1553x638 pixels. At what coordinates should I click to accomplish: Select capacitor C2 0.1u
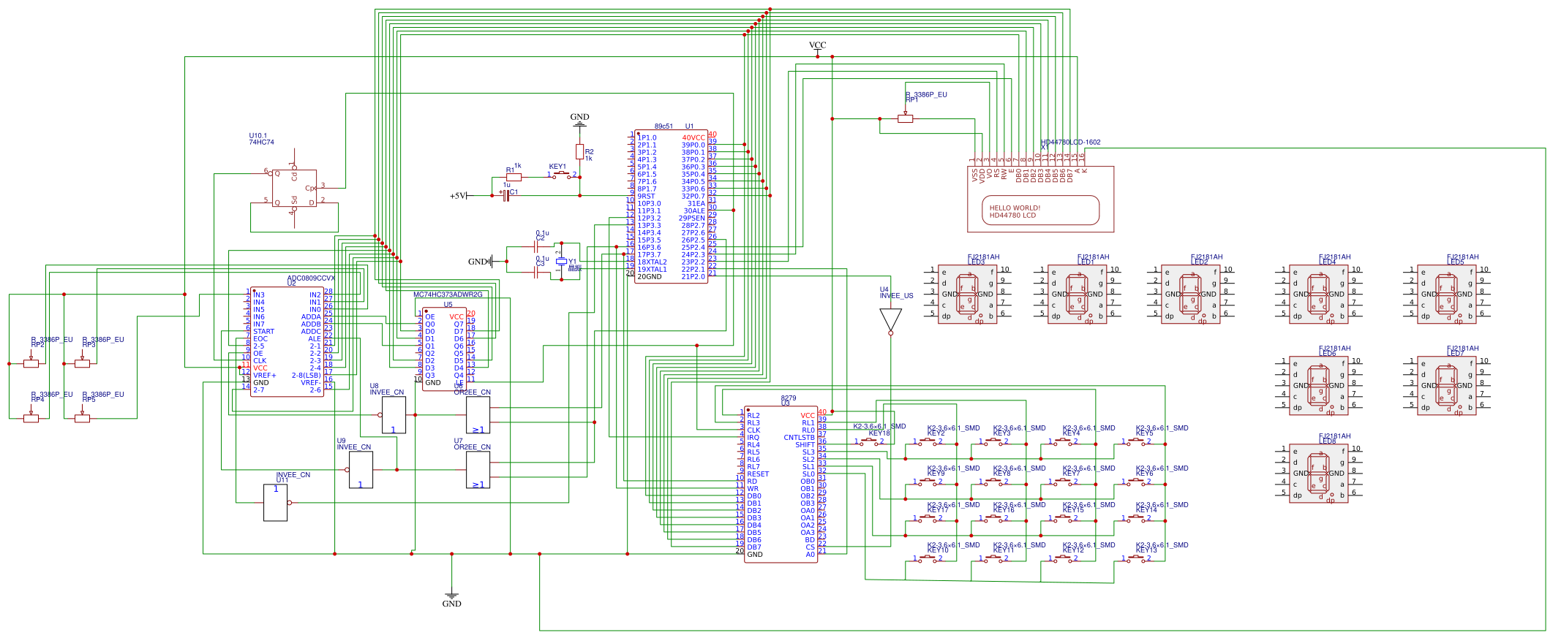pyautogui.click(x=536, y=246)
